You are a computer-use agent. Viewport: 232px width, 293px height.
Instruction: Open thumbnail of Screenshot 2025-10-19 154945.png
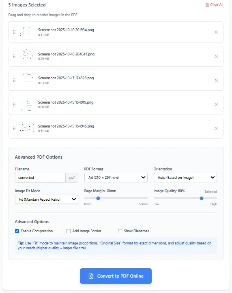click(27, 128)
